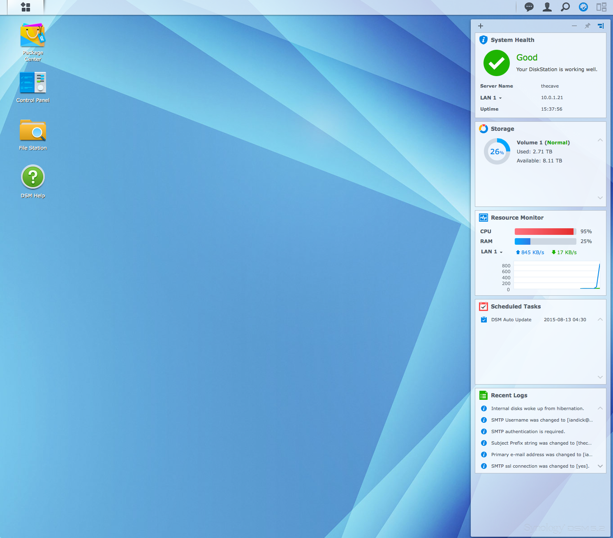Open File Station from the desktop
This screenshot has height=538, width=613.
(x=33, y=135)
